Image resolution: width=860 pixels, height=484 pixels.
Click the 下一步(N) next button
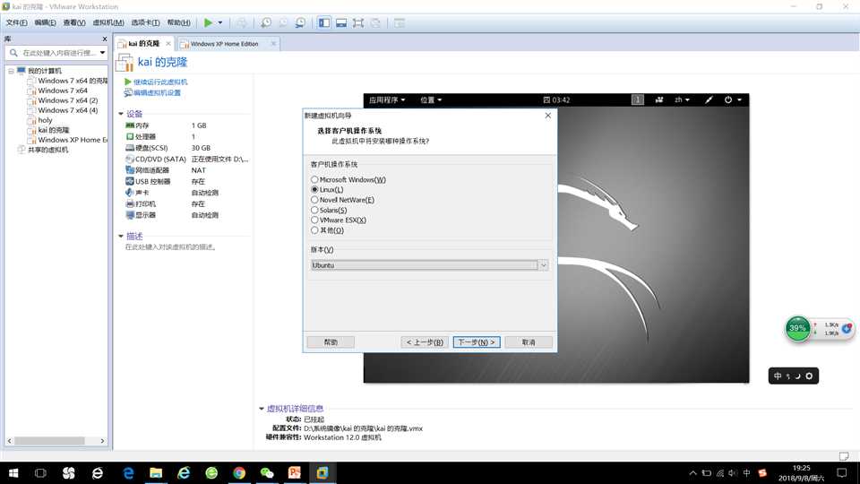tap(476, 341)
